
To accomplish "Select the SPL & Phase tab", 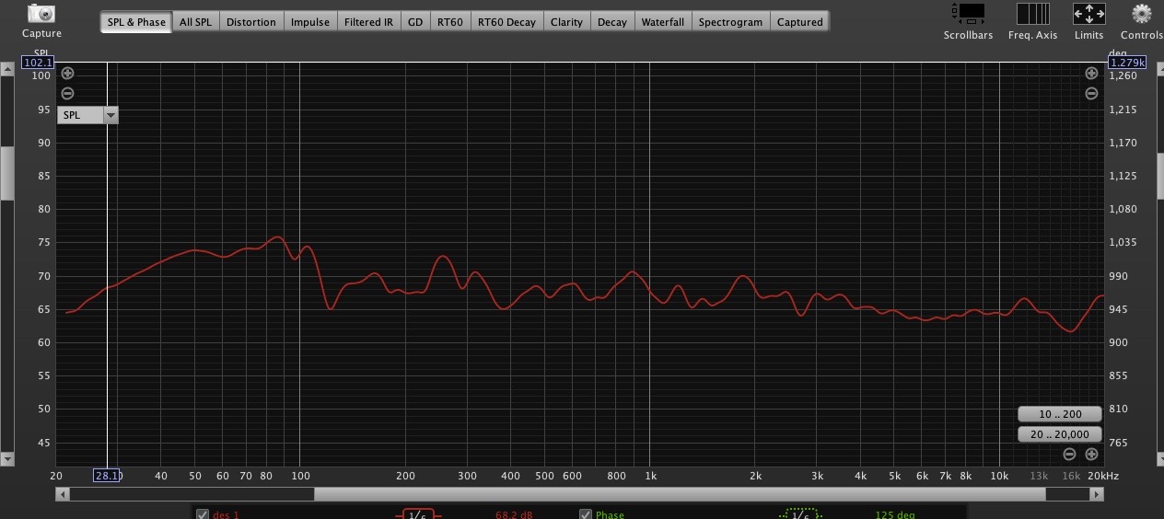I will (x=136, y=21).
